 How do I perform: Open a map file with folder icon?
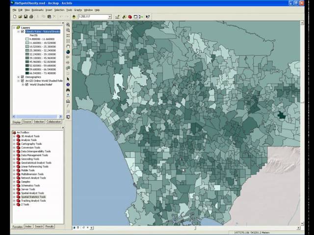20,17
